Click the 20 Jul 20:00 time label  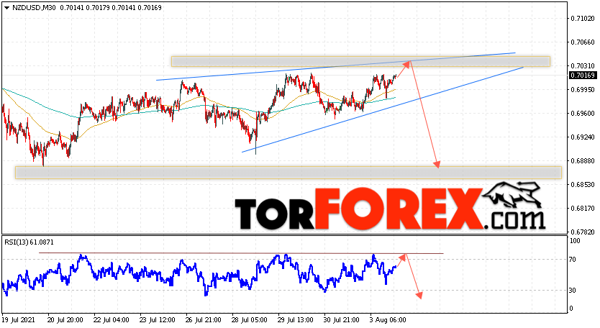coord(65,319)
